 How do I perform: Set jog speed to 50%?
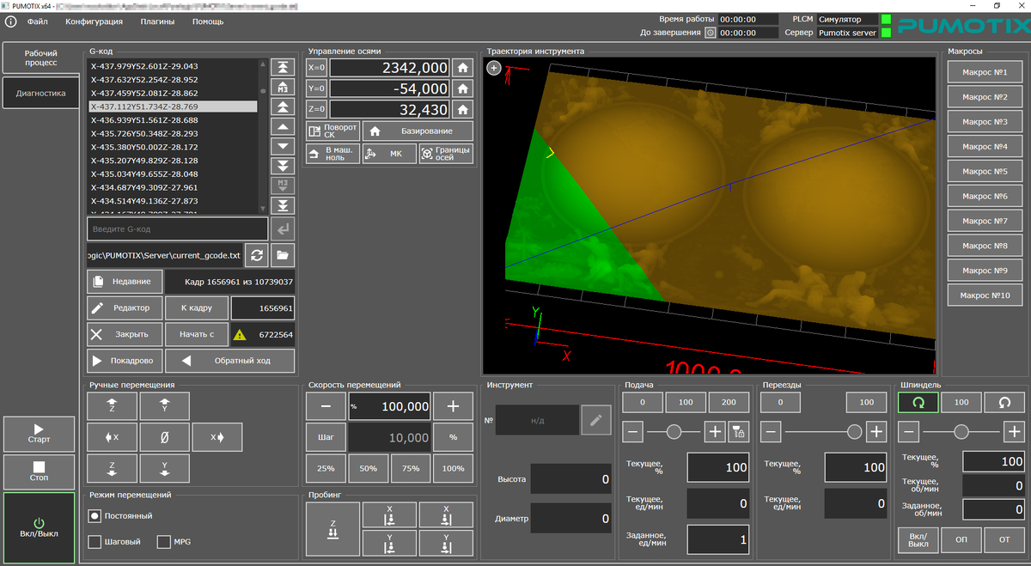click(369, 469)
